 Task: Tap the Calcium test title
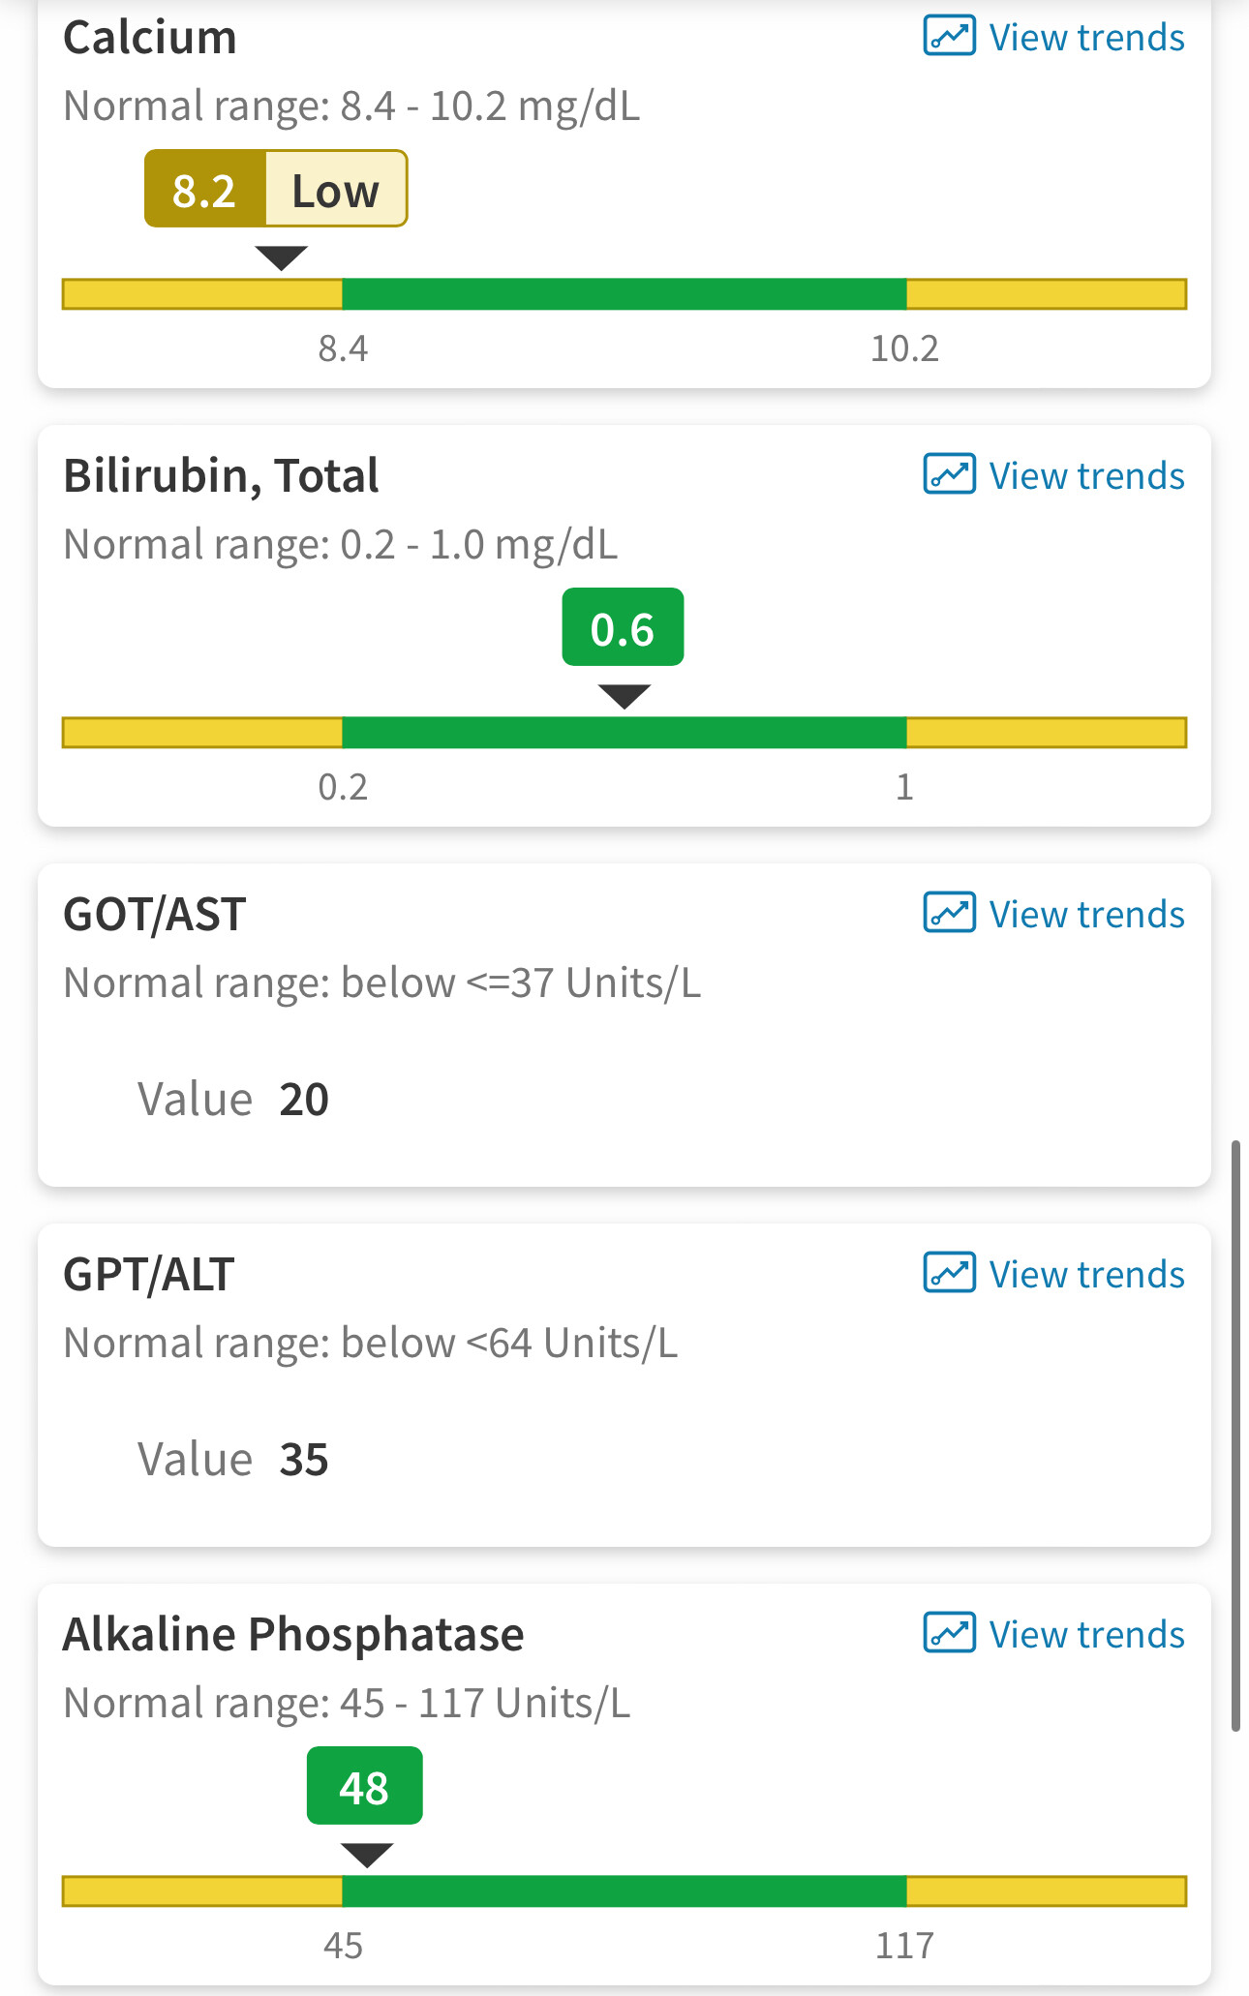[150, 38]
